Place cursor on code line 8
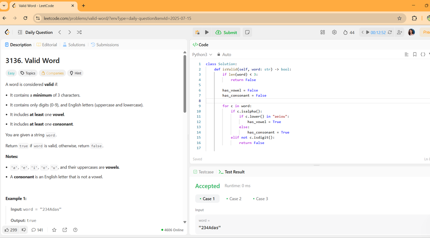This screenshot has height=238, width=430. click(317, 101)
